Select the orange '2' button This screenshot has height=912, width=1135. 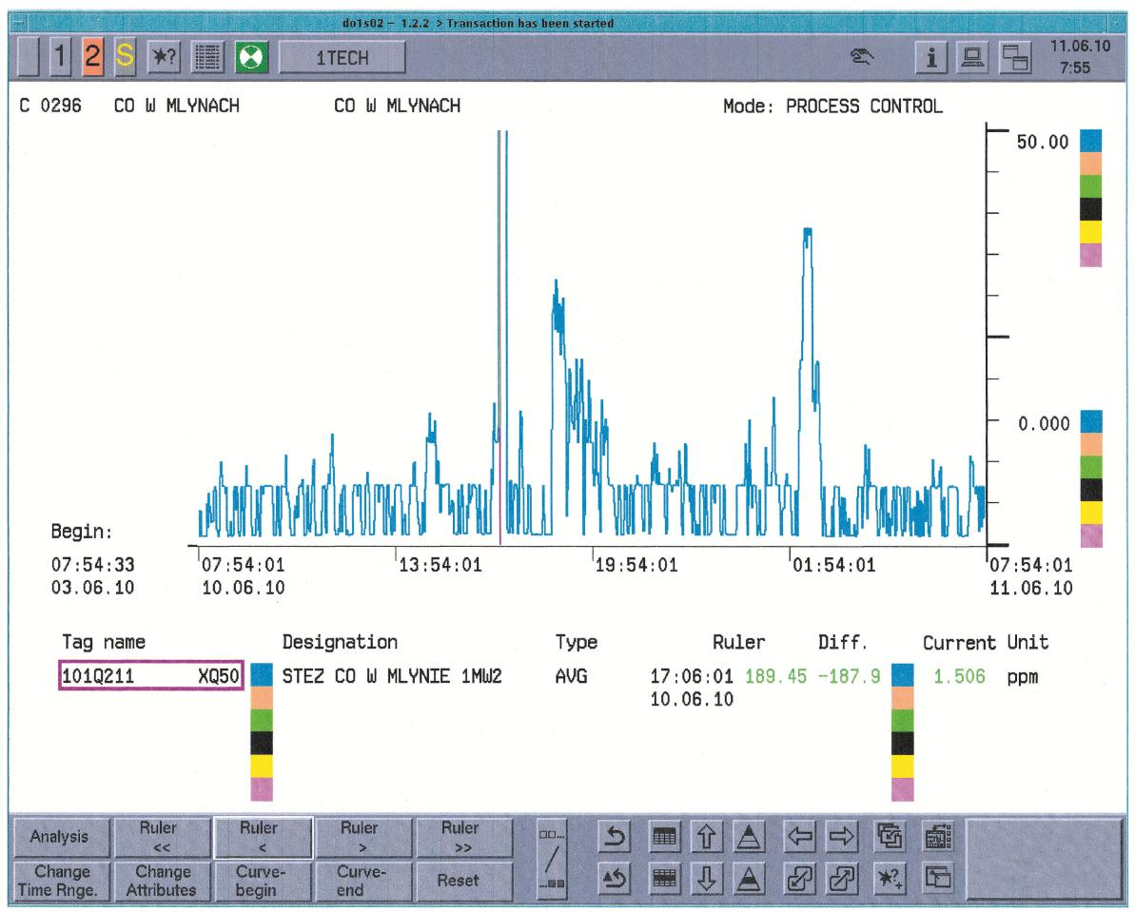coord(92,56)
